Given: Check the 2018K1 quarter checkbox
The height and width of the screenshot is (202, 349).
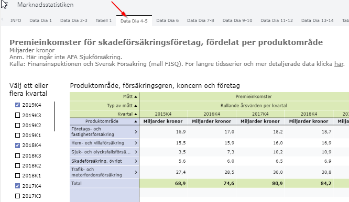Looking at the screenshot, I should coord(17,175).
